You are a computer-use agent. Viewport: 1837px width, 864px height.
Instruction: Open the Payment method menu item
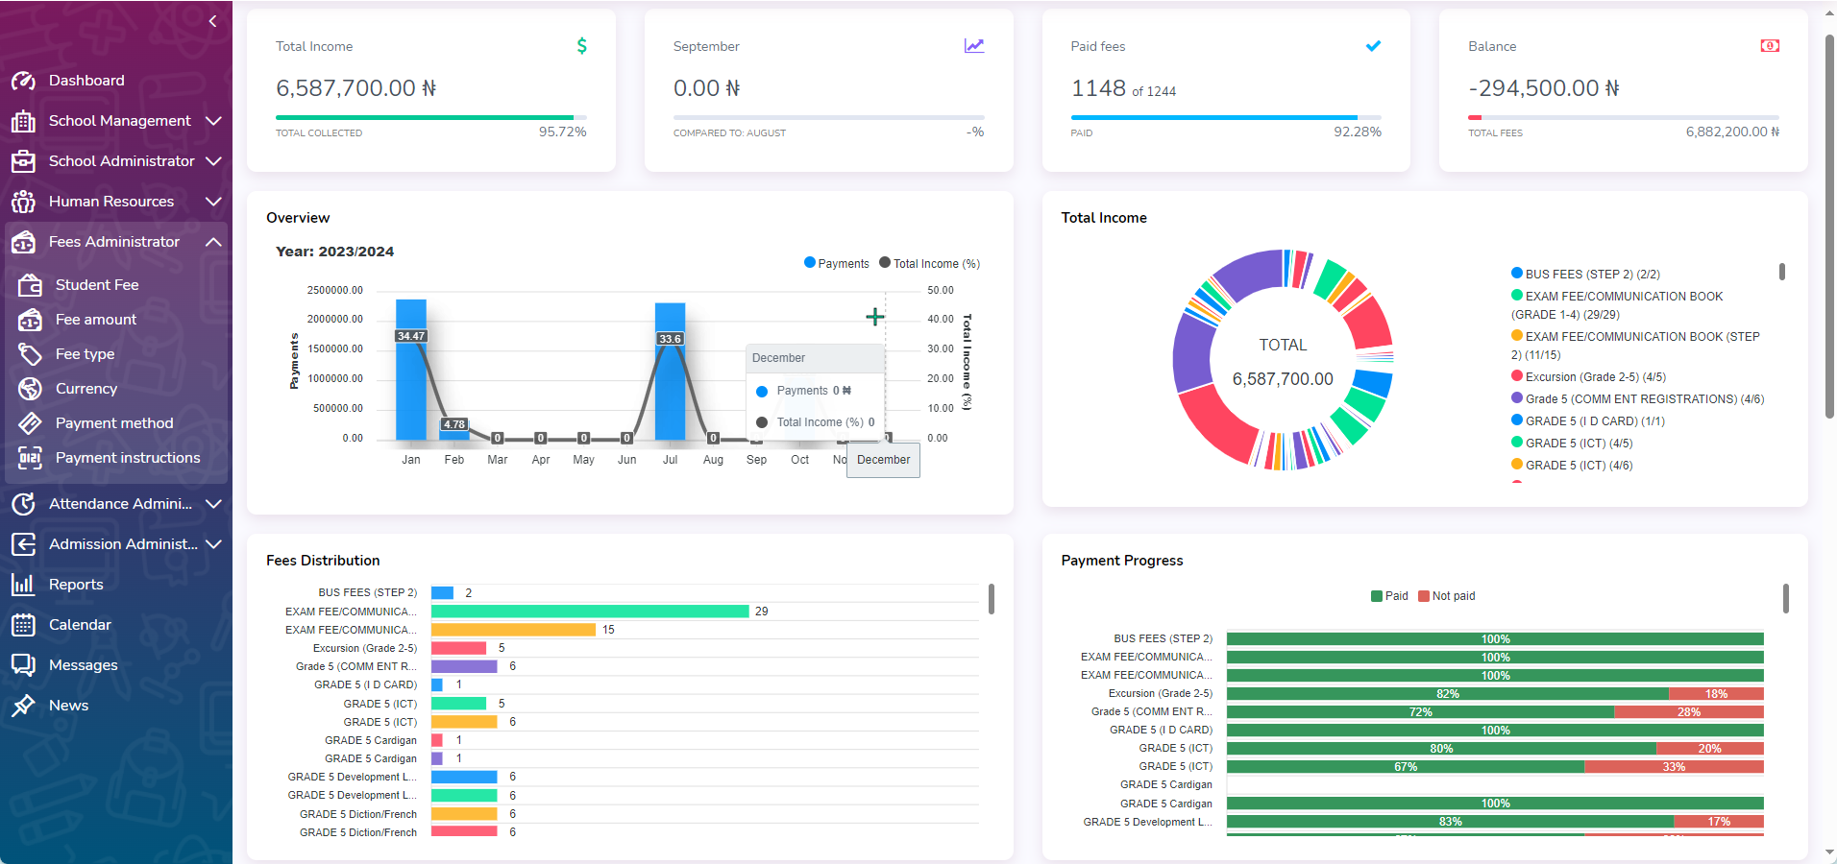click(114, 423)
